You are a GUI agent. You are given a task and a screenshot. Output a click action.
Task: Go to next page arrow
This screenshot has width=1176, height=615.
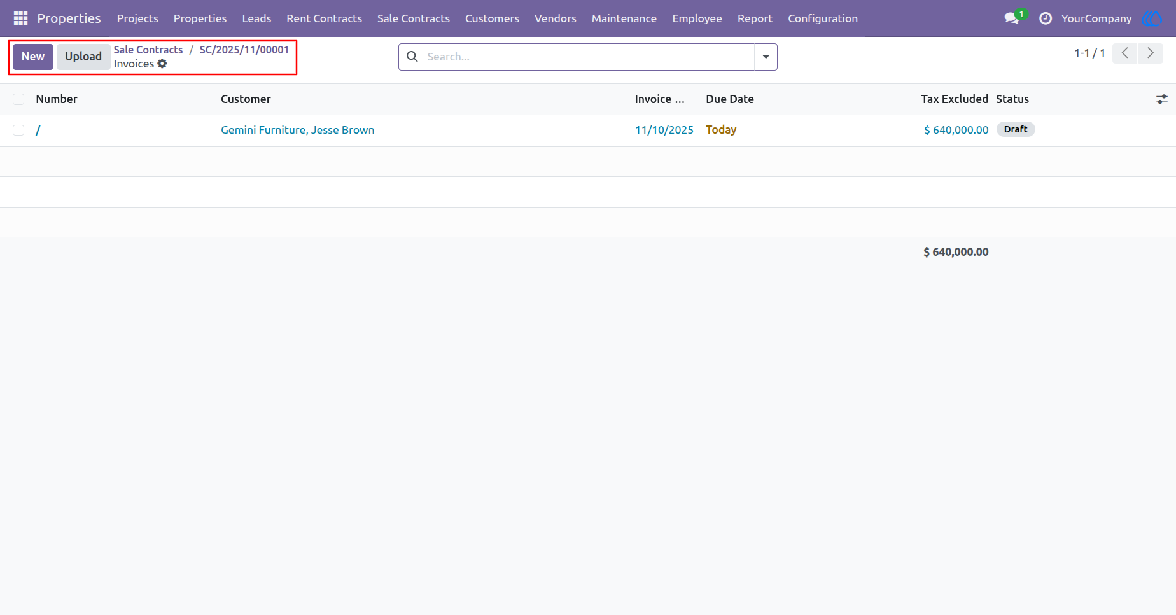[x=1151, y=53]
